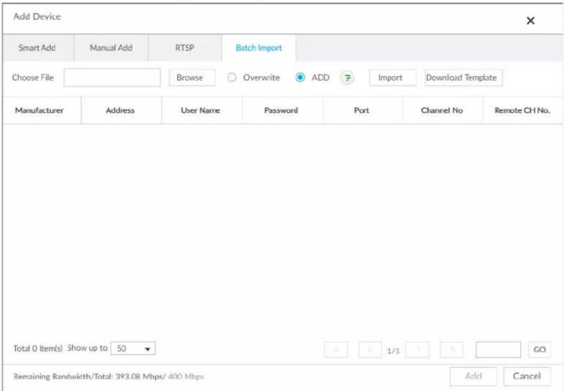Open the Show up to 50 dropdown
The width and height of the screenshot is (564, 391).
[x=133, y=348]
